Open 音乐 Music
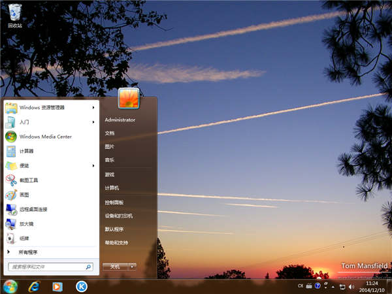This screenshot has width=392, height=294. point(110,160)
